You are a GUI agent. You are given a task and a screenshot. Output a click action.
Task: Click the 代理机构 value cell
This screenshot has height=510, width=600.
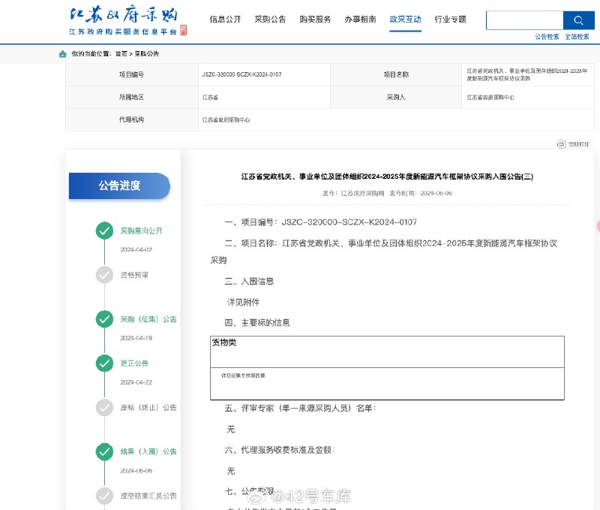click(x=396, y=120)
